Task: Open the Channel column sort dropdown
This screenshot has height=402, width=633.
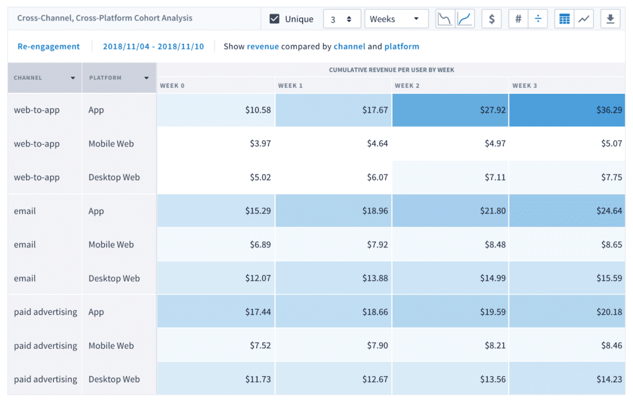Action: 73,78
